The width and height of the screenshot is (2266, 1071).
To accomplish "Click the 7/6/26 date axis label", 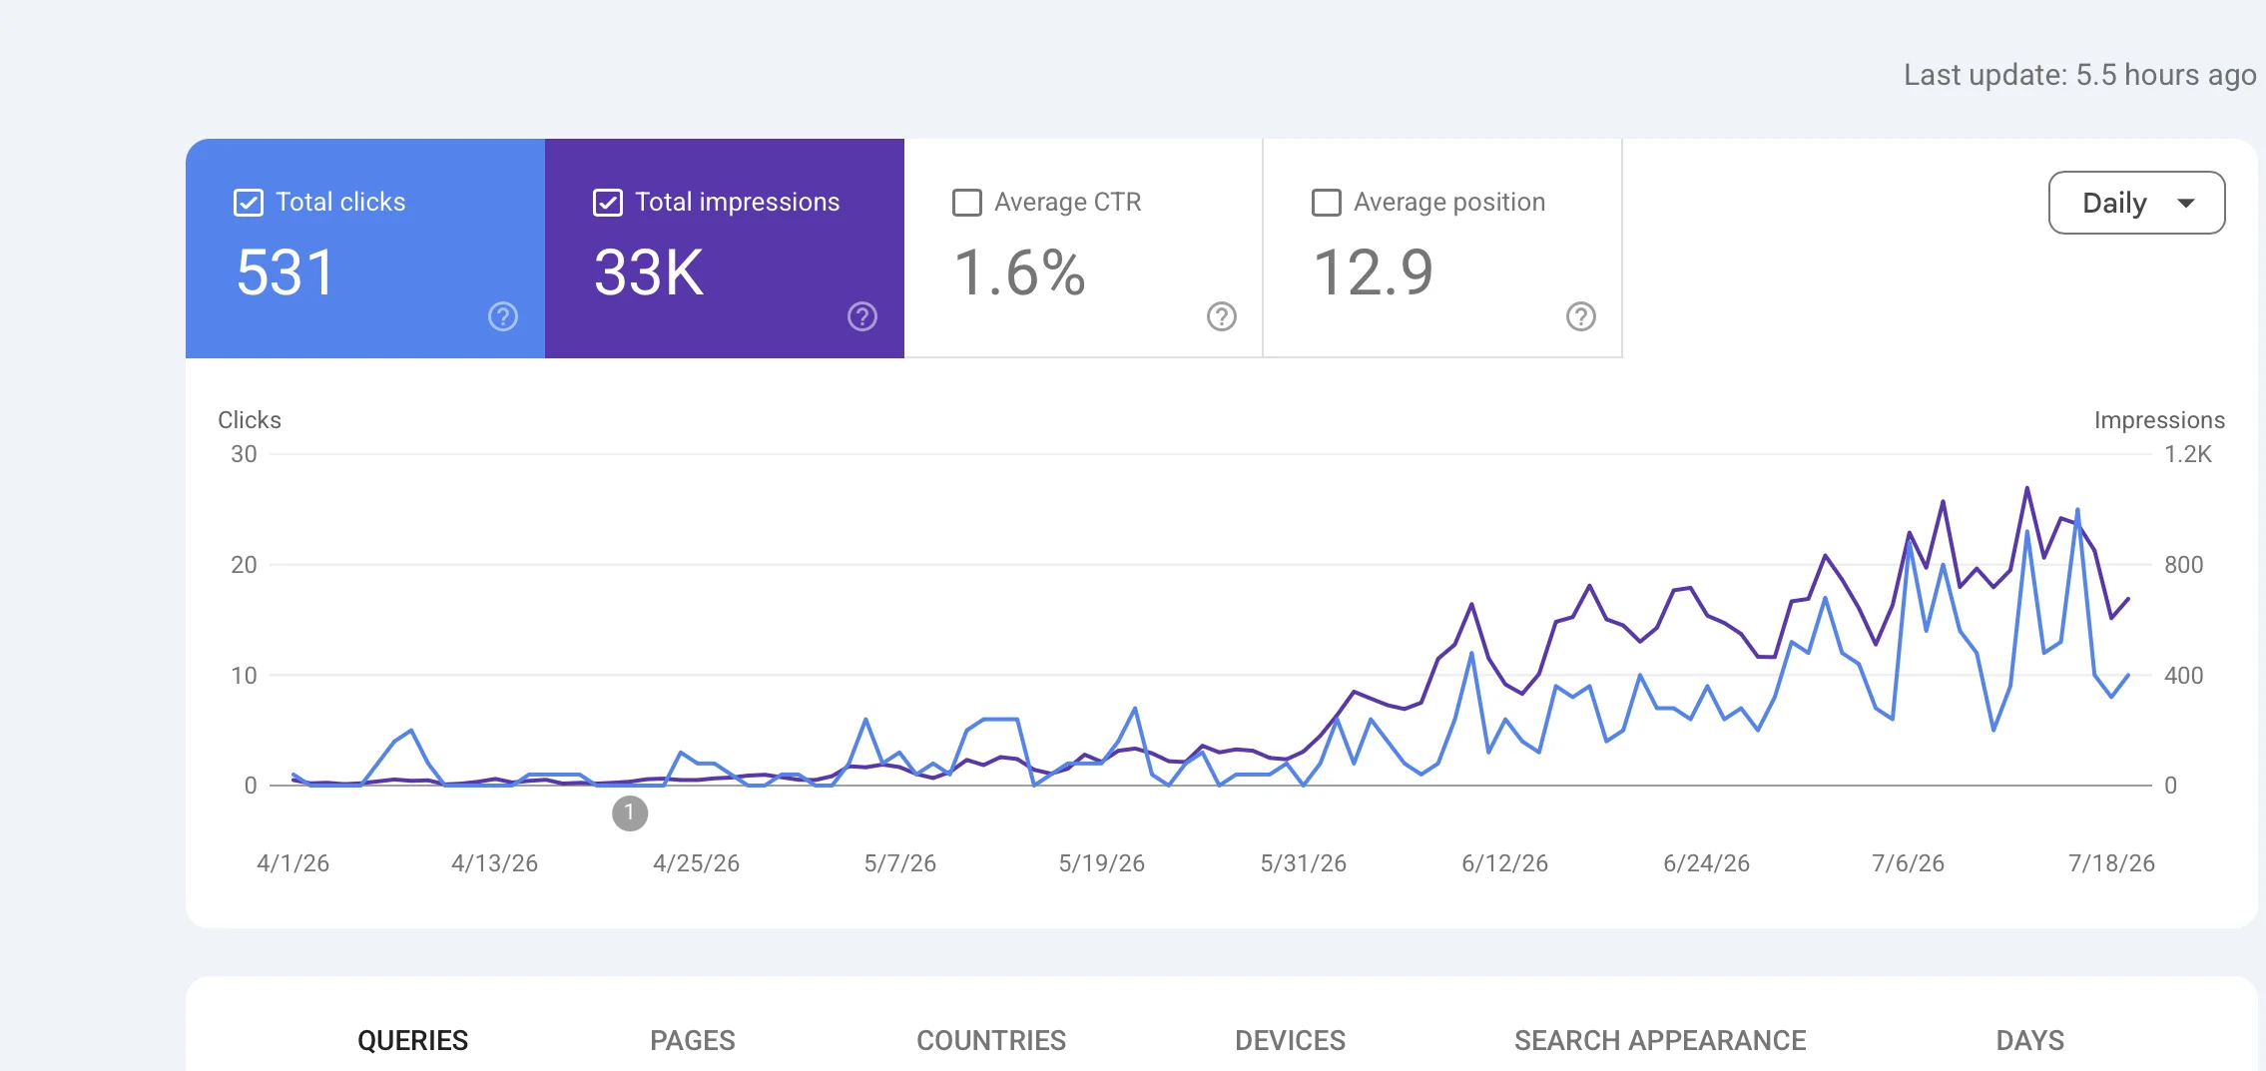I will coord(1908,863).
